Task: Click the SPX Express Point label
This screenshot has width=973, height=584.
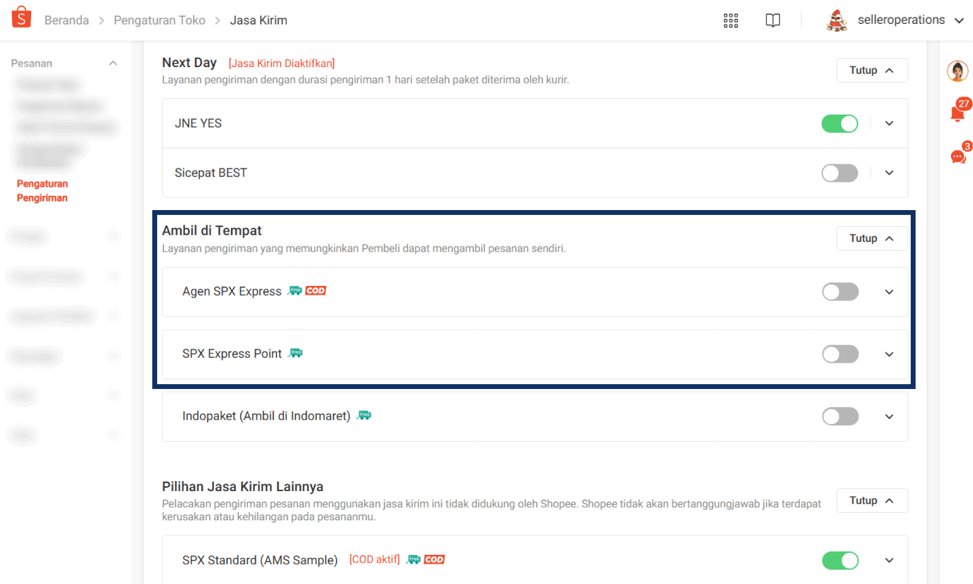Action: (x=232, y=354)
